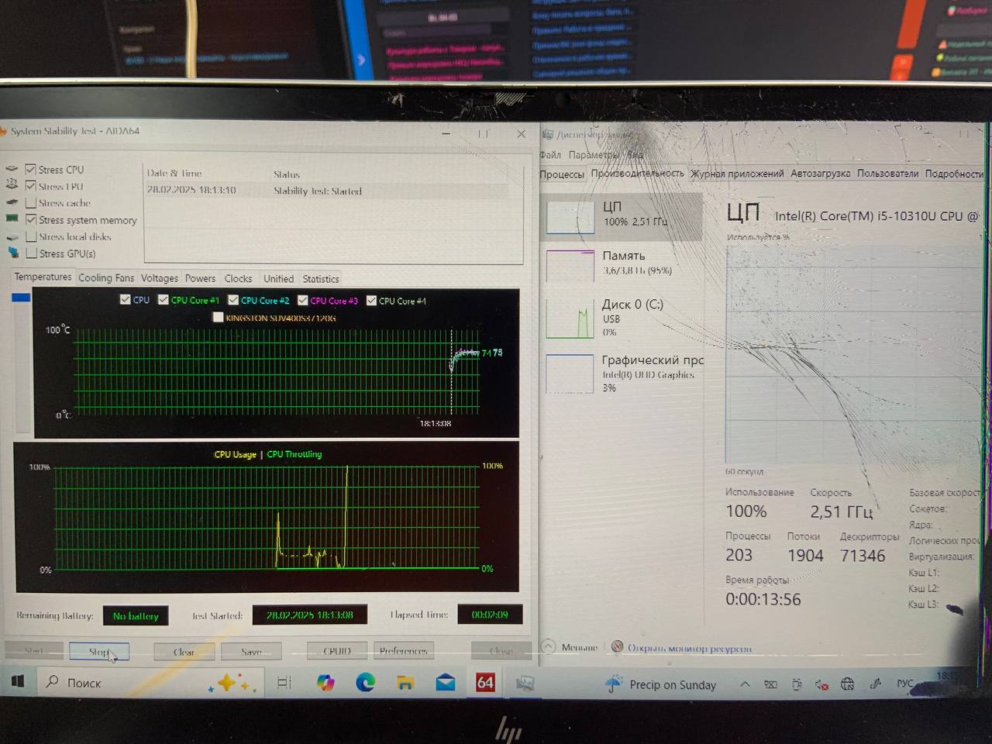Uncheck the CPU graph checkbox
The image size is (992, 744).
[125, 299]
